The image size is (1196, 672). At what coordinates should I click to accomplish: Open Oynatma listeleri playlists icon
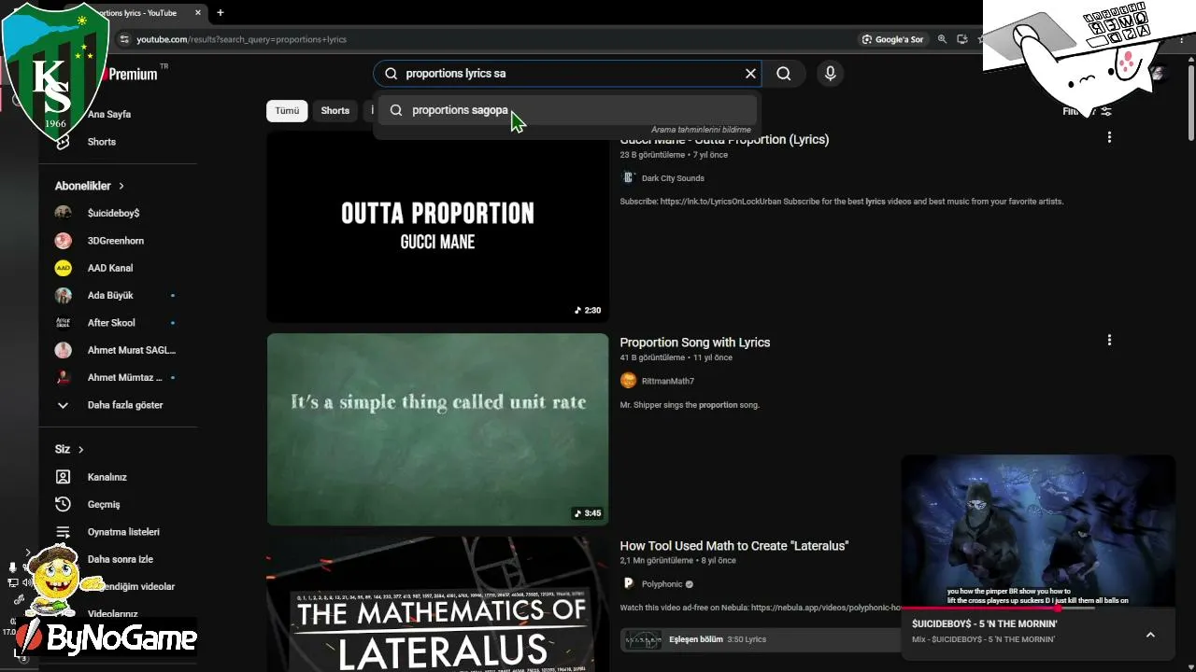[63, 532]
